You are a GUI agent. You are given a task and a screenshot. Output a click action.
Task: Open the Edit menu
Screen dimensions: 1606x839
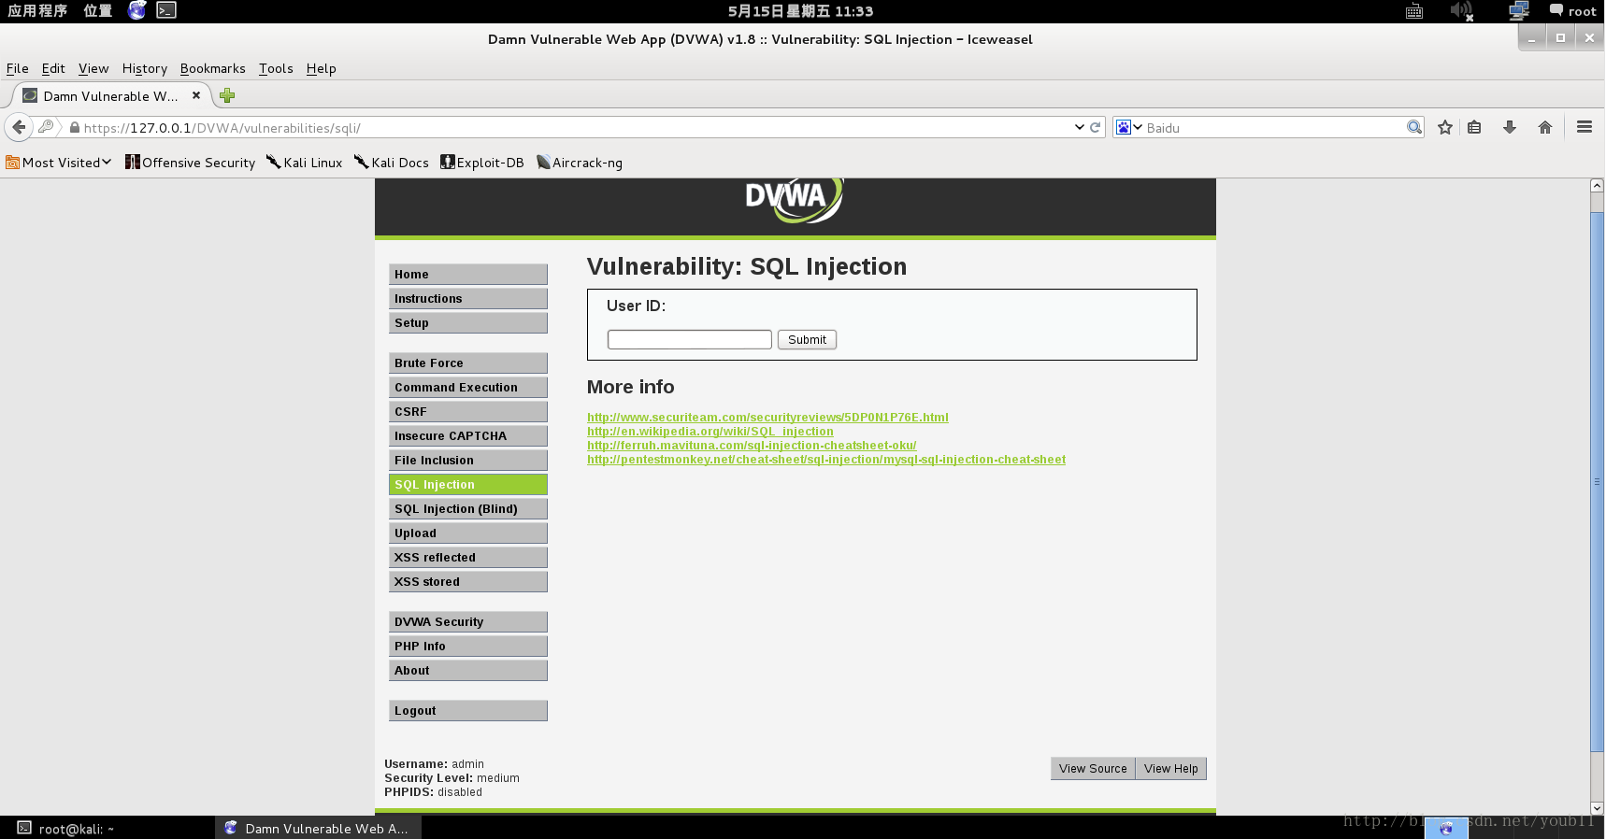point(53,68)
